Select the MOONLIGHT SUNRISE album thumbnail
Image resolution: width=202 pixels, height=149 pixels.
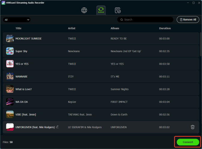pos(10,38)
